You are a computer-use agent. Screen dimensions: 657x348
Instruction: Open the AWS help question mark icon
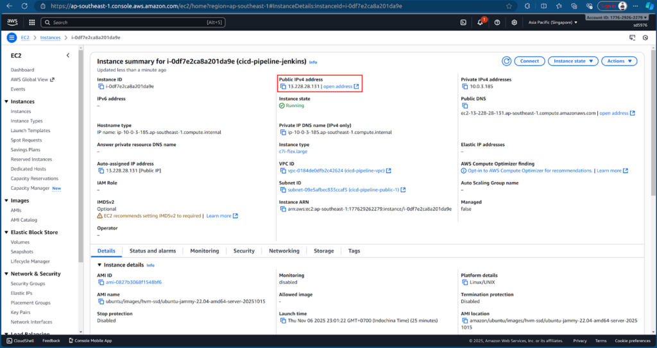(x=497, y=22)
